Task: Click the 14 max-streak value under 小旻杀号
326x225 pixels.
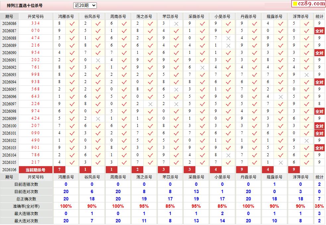Action: 222,221
